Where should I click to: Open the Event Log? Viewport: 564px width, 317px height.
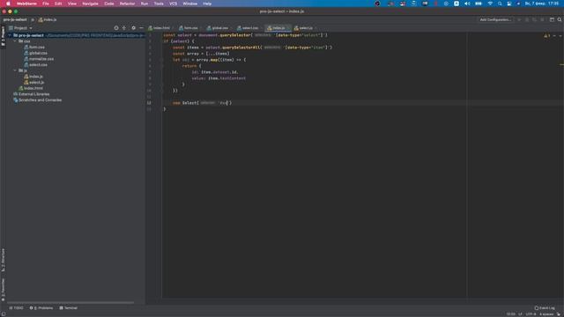[x=545, y=308]
